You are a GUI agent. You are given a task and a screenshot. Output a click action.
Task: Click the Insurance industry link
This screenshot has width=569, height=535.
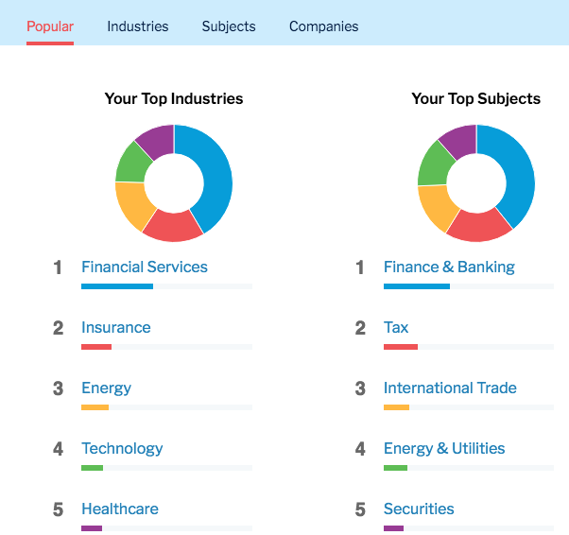pyautogui.click(x=116, y=327)
